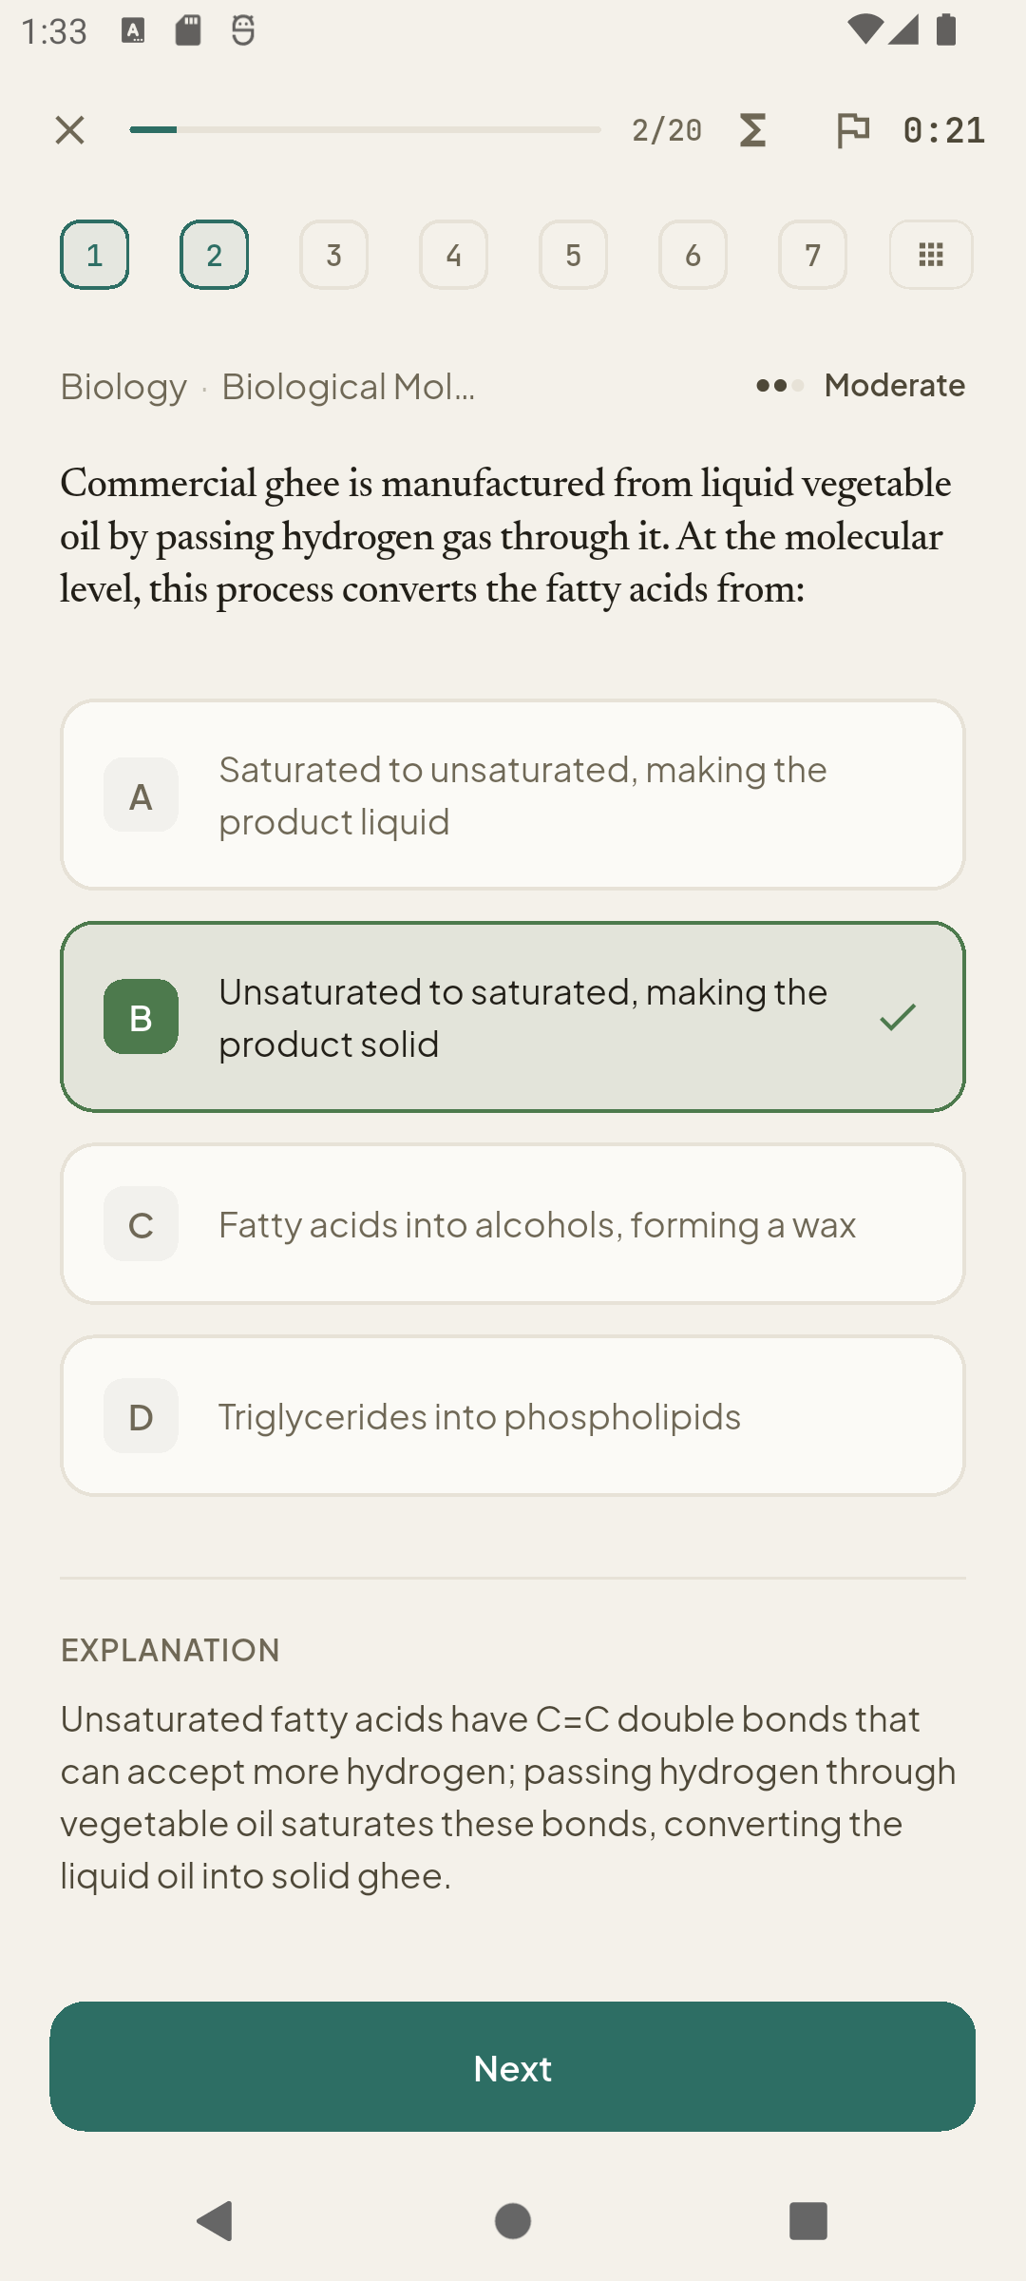Go to question 7 in the navigator

pos(813,255)
